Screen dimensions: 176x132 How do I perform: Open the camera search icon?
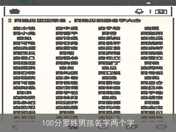pyautogui.click(x=161, y=12)
